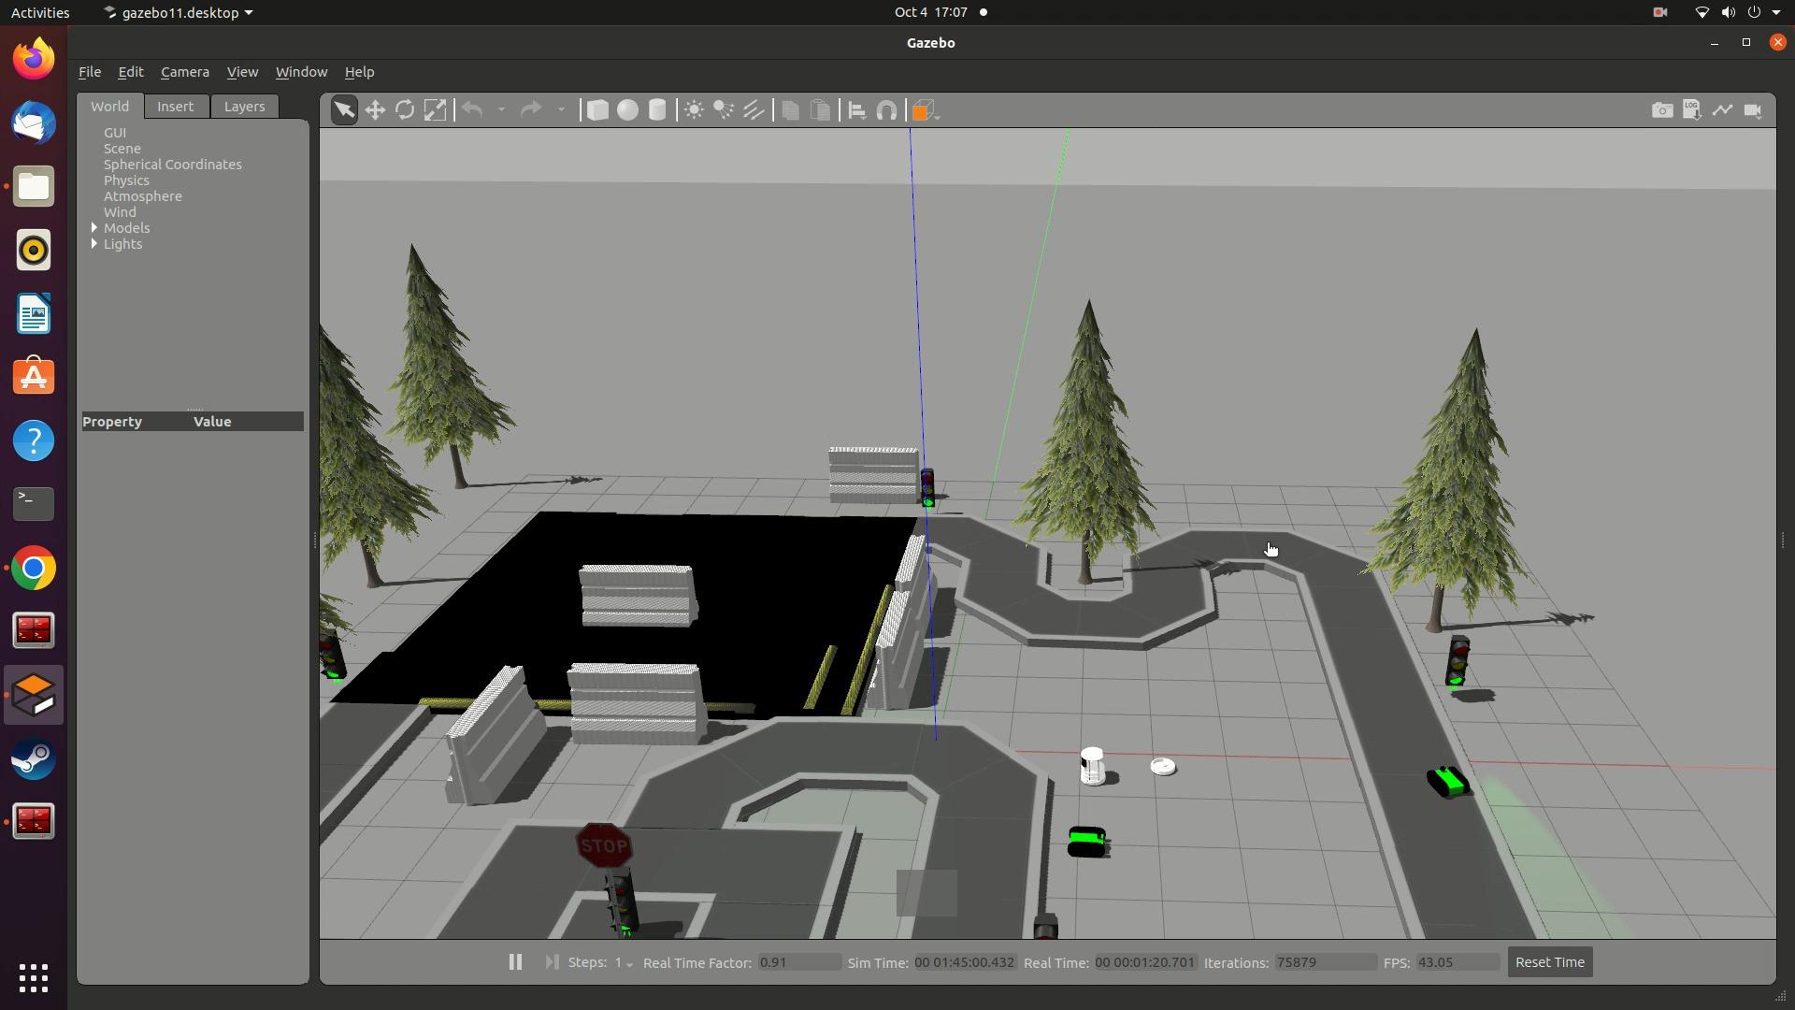
Task: Take a screenshot with camera icon
Action: pos(1662,110)
